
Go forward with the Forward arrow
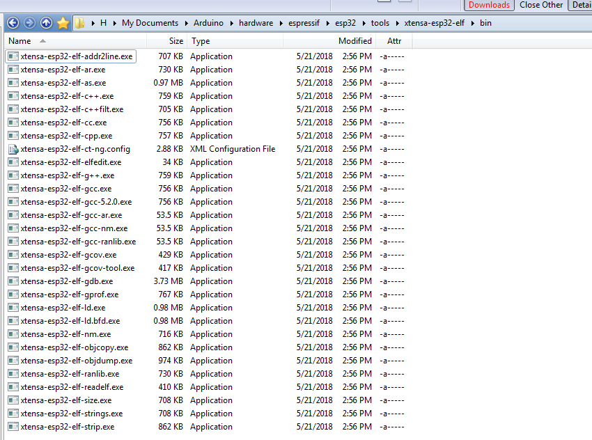coord(29,23)
